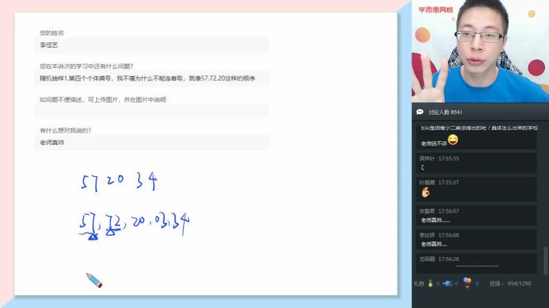Click the trophy gift icon

(x=430, y=284)
